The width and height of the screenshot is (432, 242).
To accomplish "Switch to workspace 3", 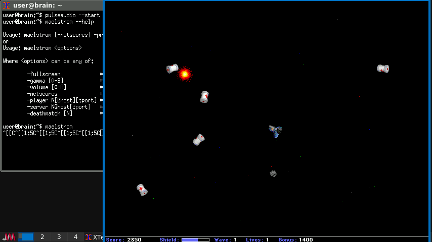I will [59, 237].
